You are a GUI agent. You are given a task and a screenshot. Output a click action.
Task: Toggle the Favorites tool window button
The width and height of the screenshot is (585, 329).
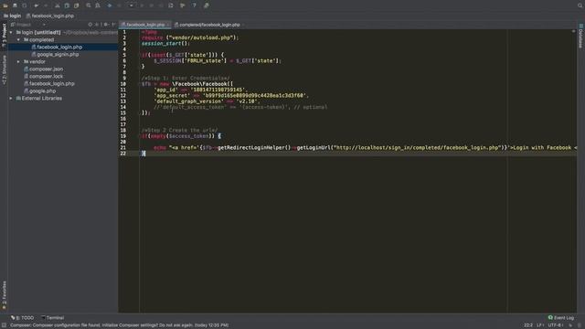[4, 295]
